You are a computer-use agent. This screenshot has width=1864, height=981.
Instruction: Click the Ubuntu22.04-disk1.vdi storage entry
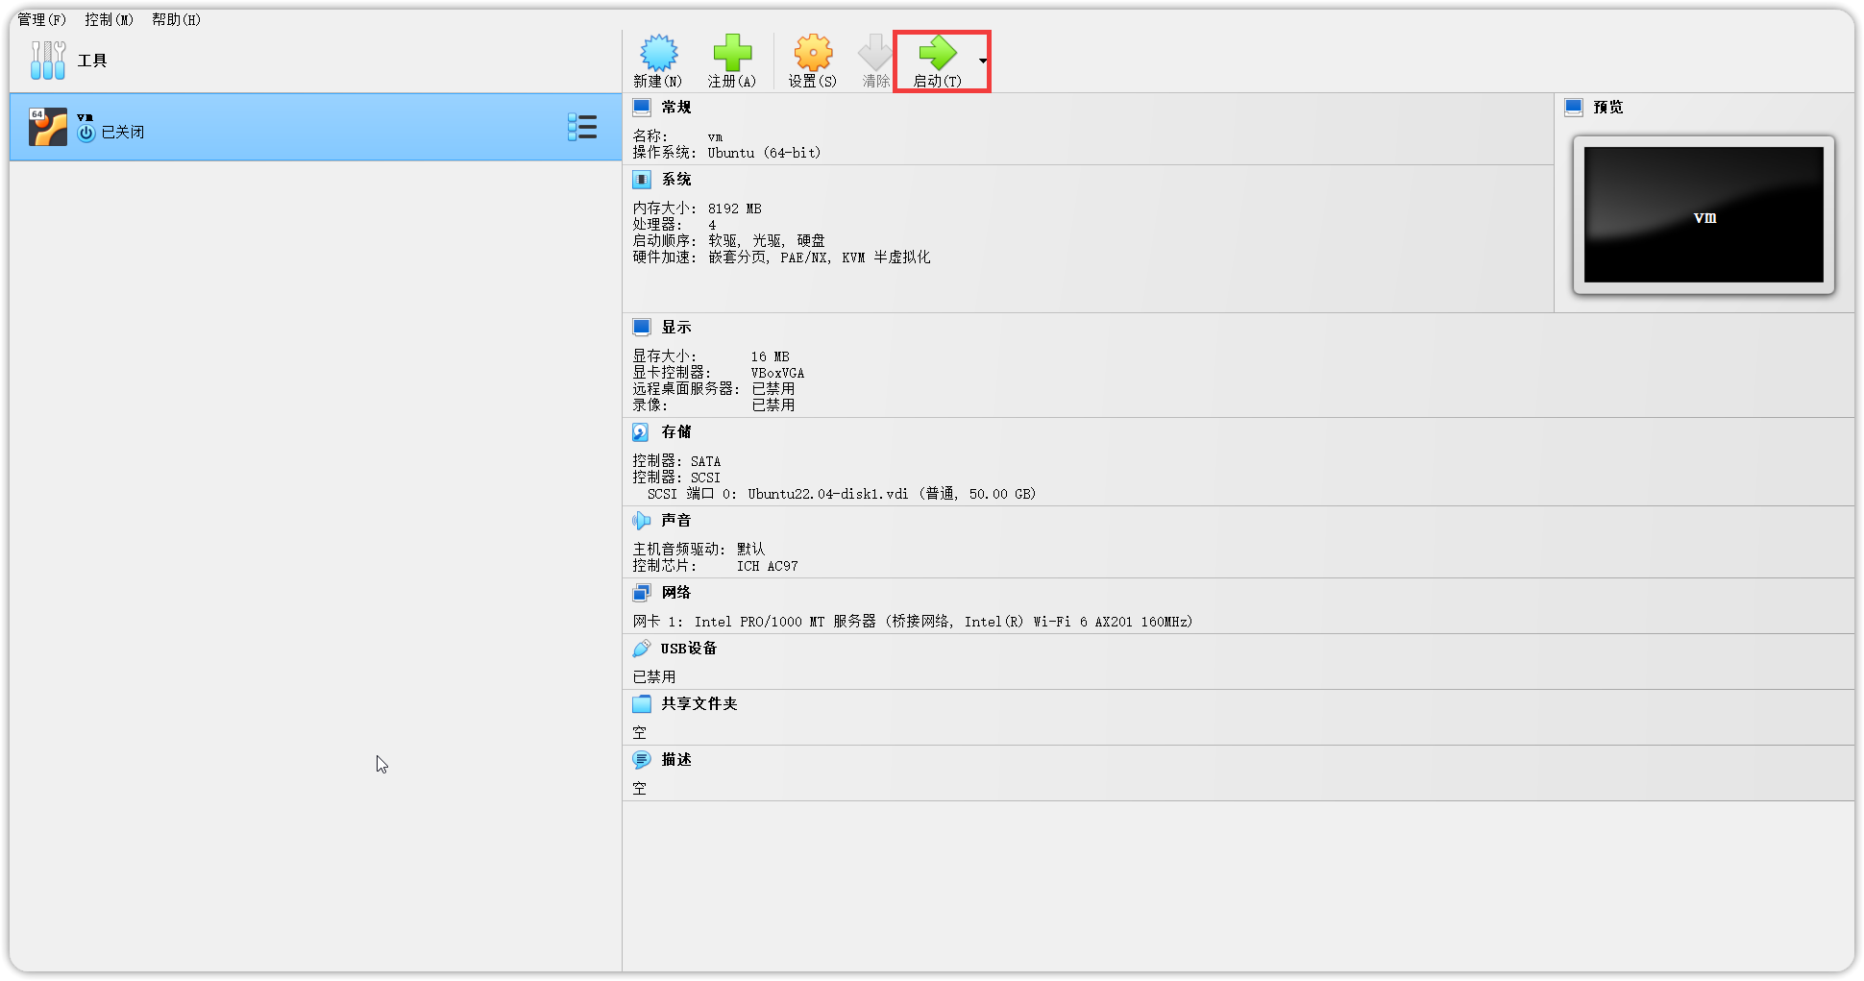tap(828, 494)
